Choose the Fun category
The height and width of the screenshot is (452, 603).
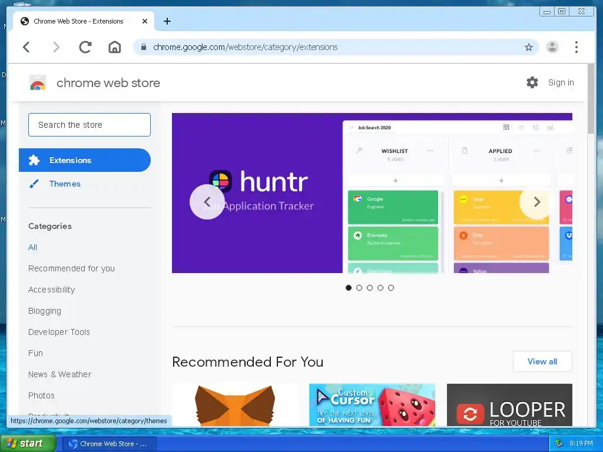[35, 353]
